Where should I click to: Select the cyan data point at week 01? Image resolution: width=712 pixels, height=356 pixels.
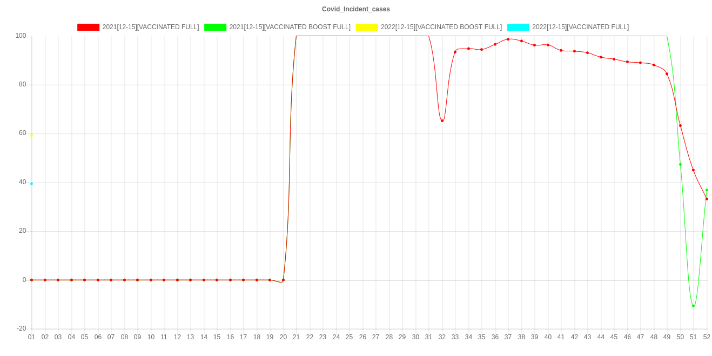click(31, 184)
